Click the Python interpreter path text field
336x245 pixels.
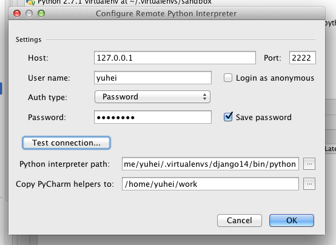click(x=210, y=164)
